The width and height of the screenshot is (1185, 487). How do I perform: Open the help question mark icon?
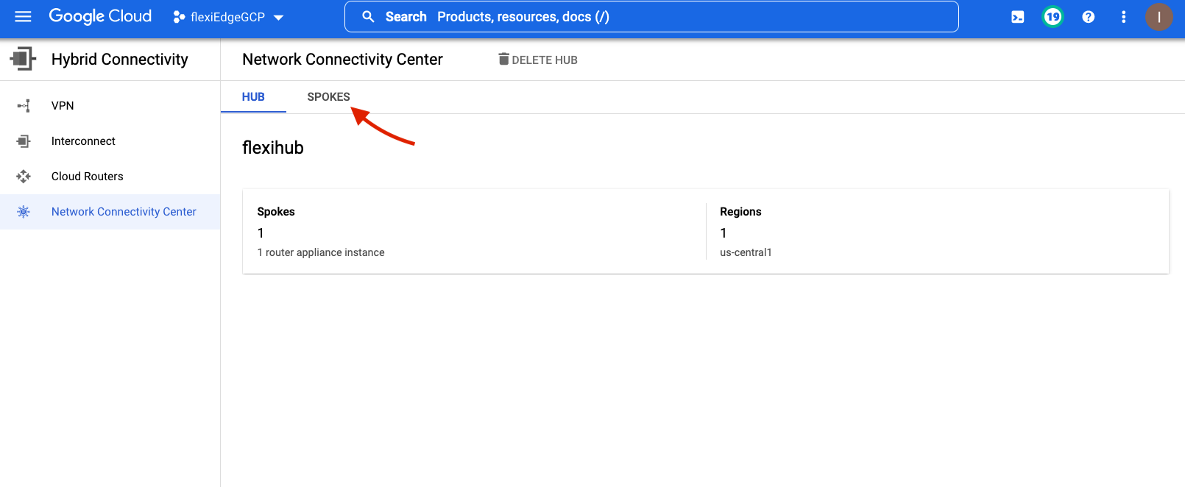pos(1088,17)
